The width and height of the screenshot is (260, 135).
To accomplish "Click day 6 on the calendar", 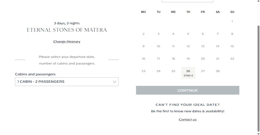I will click(203, 34).
